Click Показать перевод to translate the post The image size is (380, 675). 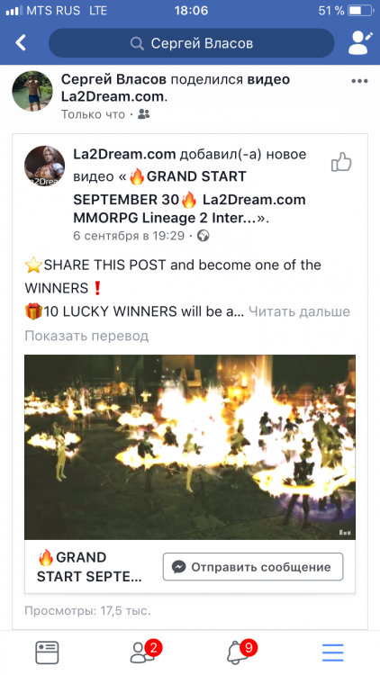(86, 336)
